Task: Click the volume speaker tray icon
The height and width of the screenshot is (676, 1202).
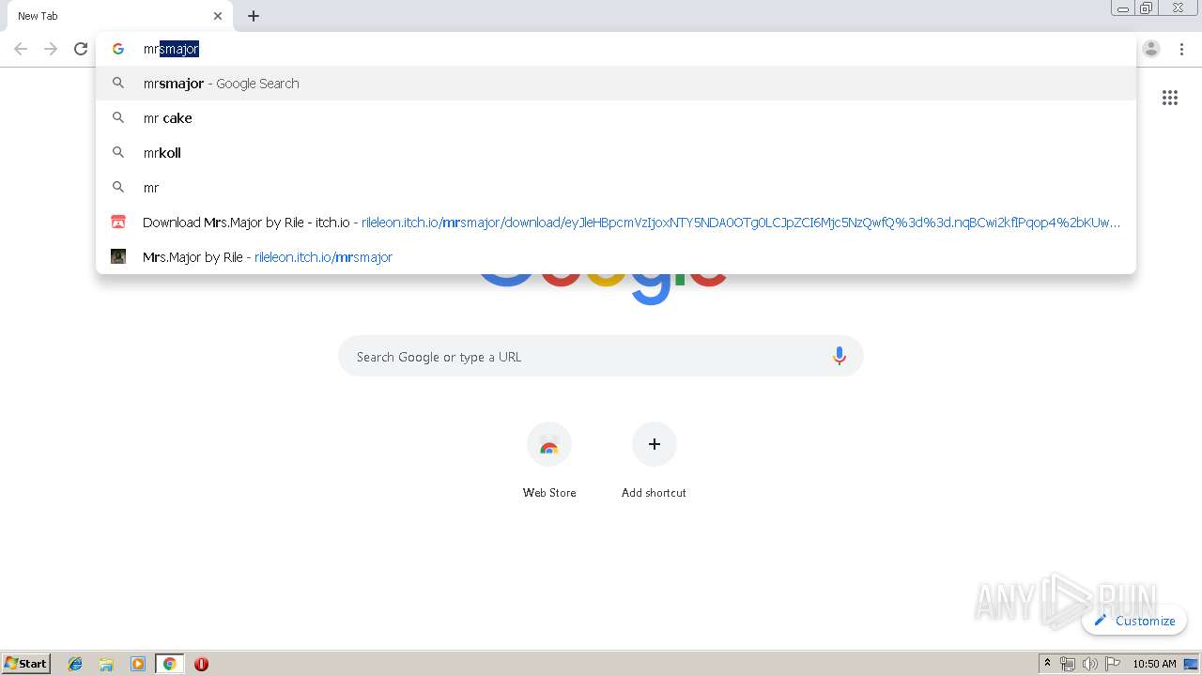Action: [x=1089, y=664]
